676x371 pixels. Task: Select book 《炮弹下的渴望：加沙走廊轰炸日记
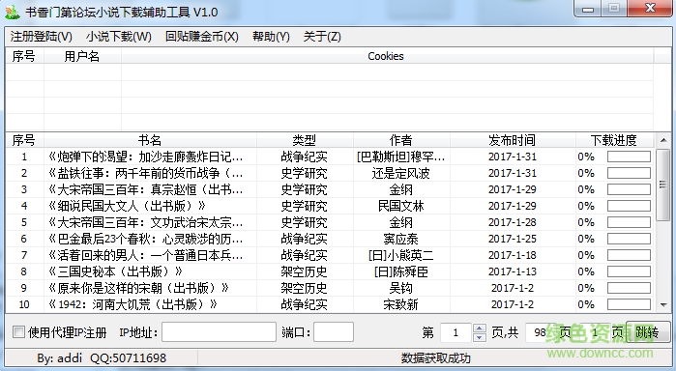pyautogui.click(x=145, y=157)
